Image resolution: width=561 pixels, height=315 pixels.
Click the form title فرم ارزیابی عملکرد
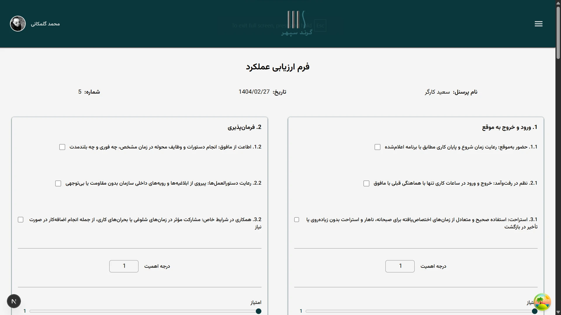(x=278, y=67)
